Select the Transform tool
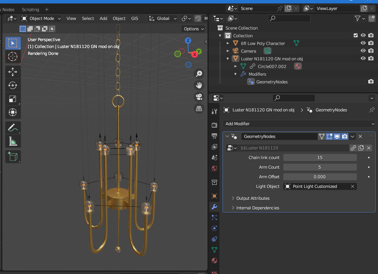Viewport: 378px width, 274px height. pyautogui.click(x=13, y=112)
